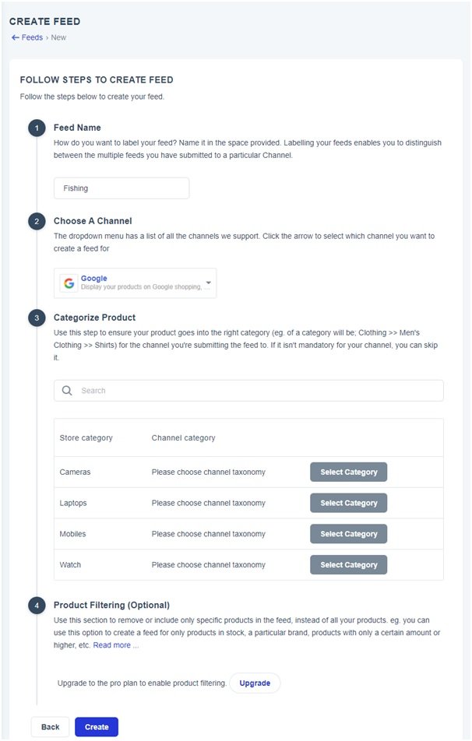
Task: Click the back arrow beside Feeds
Action: 15,37
